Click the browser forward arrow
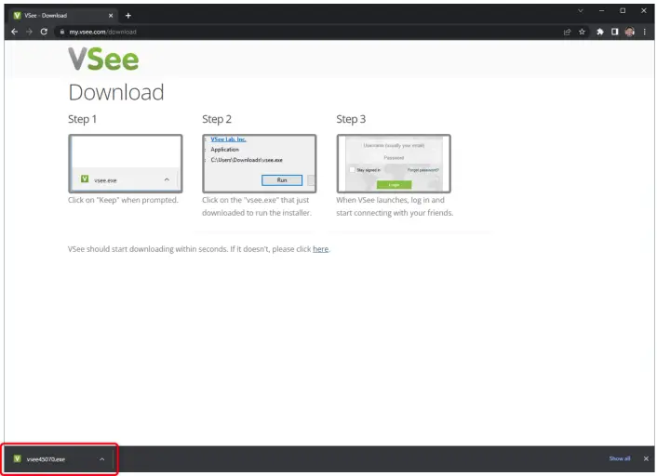The width and height of the screenshot is (657, 476). click(29, 32)
